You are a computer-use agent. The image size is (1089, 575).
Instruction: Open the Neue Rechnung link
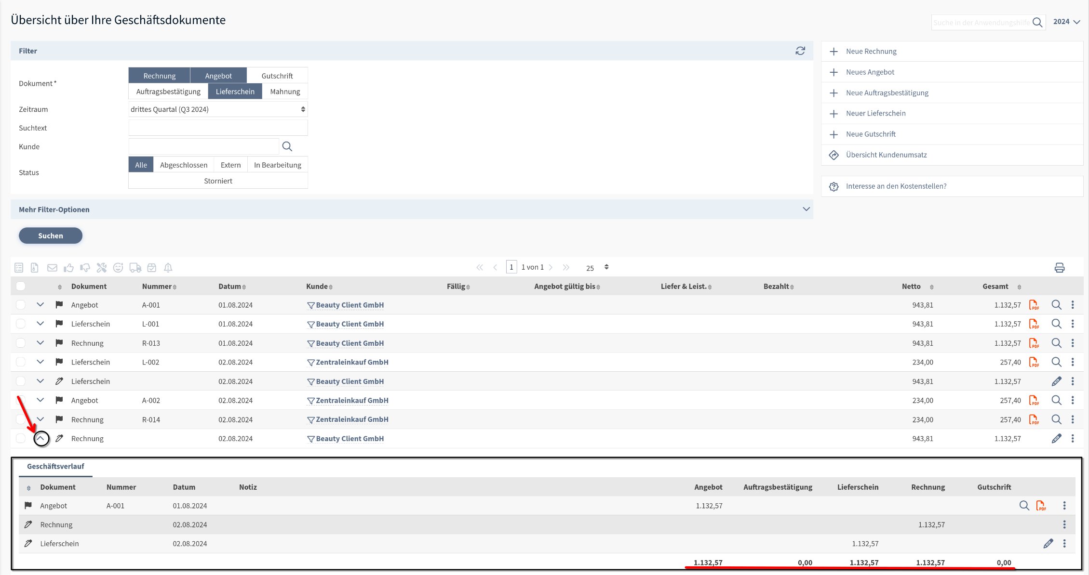tap(871, 52)
